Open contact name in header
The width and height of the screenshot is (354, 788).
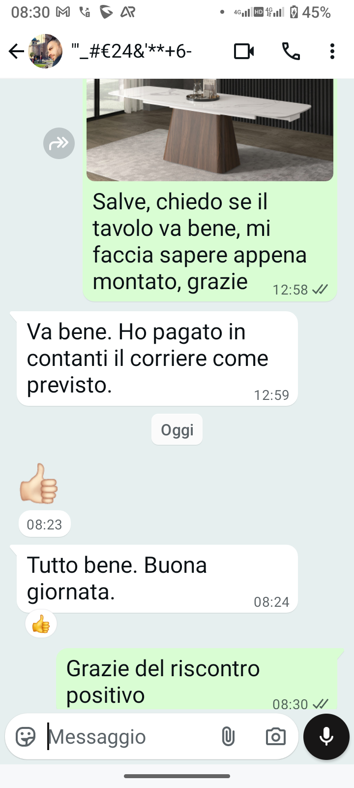point(131,51)
